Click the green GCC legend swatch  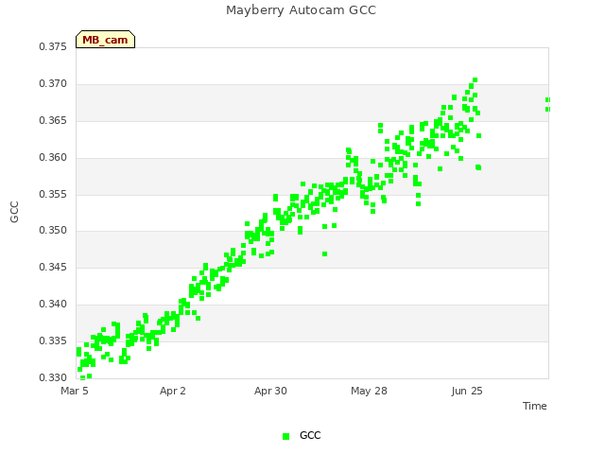pyautogui.click(x=285, y=436)
